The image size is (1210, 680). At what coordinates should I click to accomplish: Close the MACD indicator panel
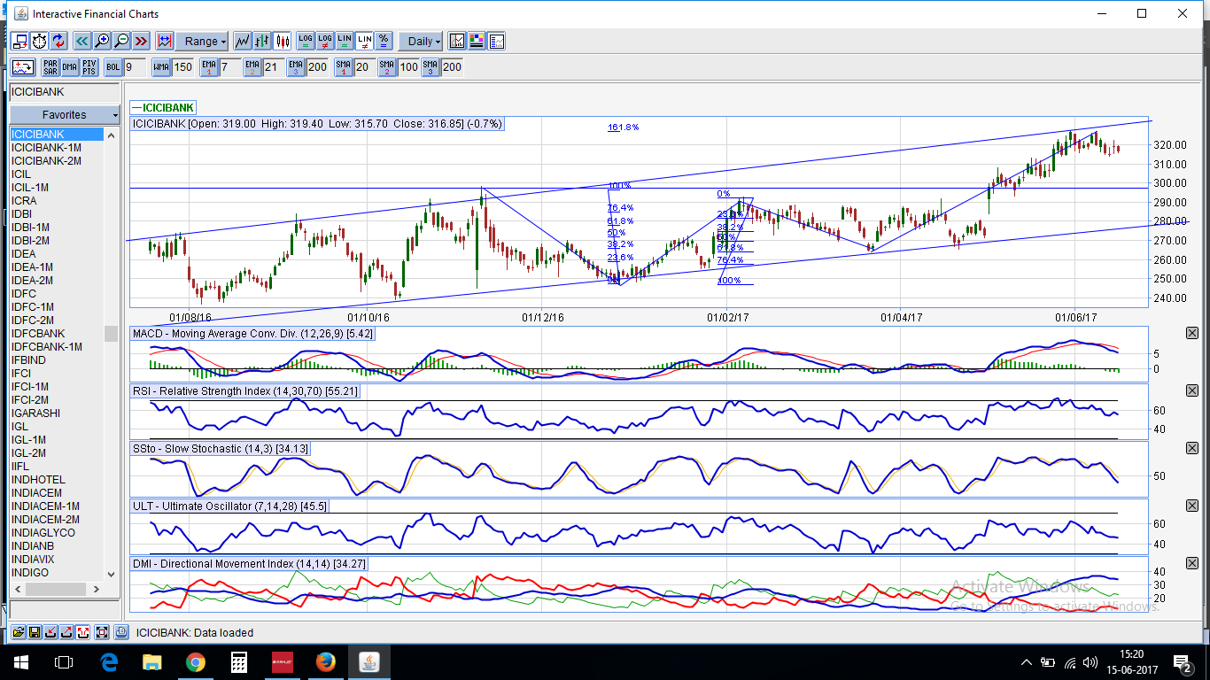pyautogui.click(x=1191, y=333)
